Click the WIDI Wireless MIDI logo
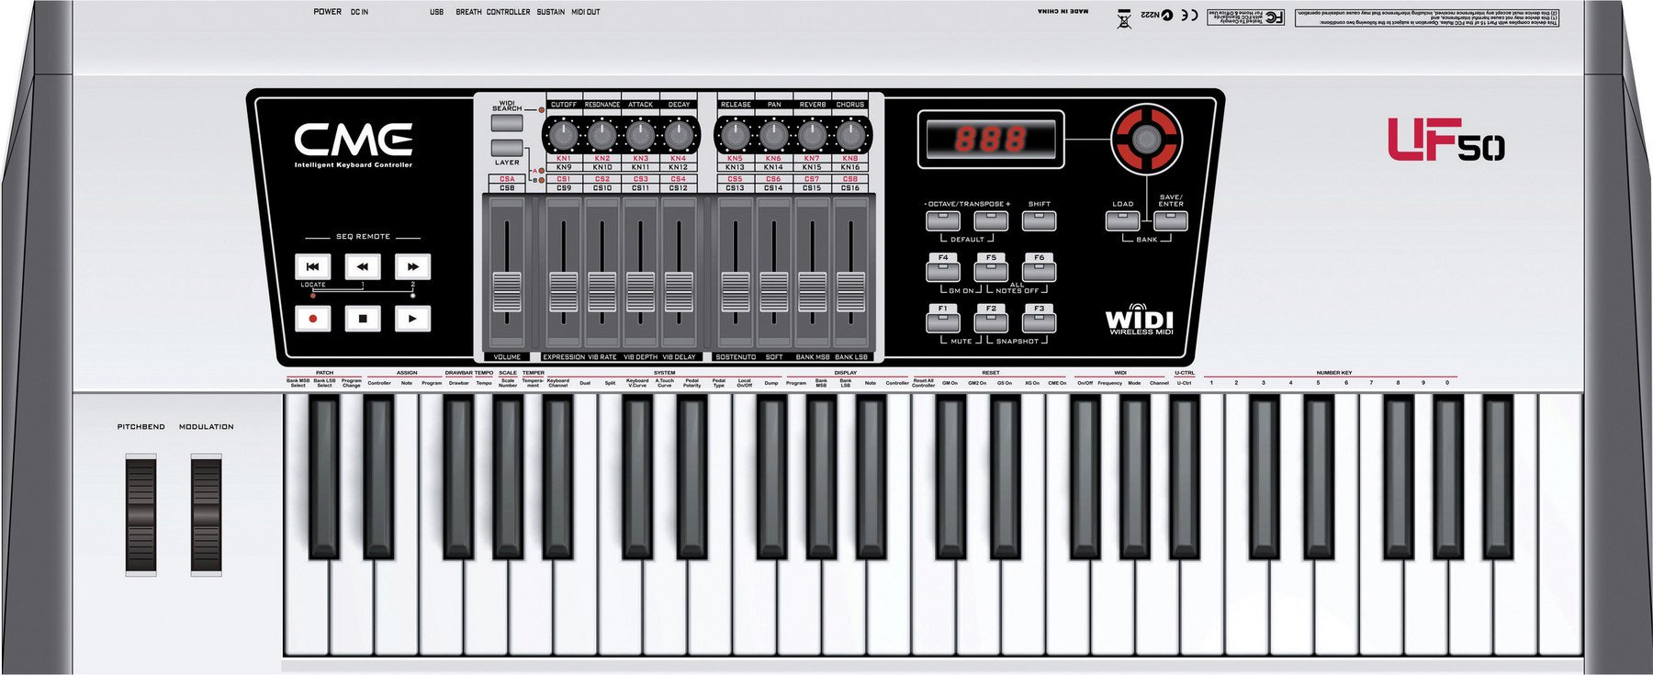The width and height of the screenshot is (1653, 675). pos(1139,320)
